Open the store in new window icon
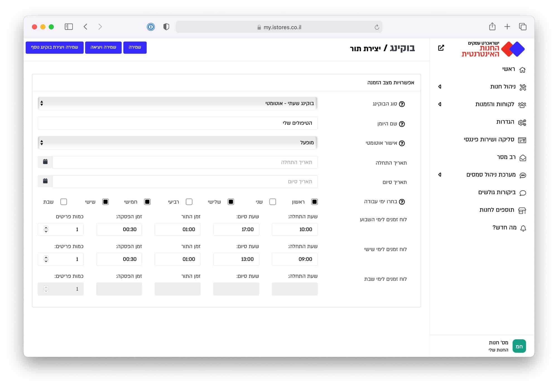Screen dimensions: 558x388 441,48
